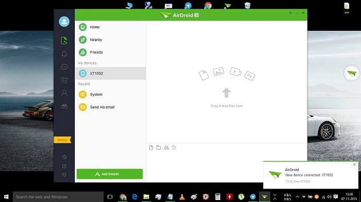Open the AirDroid title bar dropdown menu

click(290, 13)
